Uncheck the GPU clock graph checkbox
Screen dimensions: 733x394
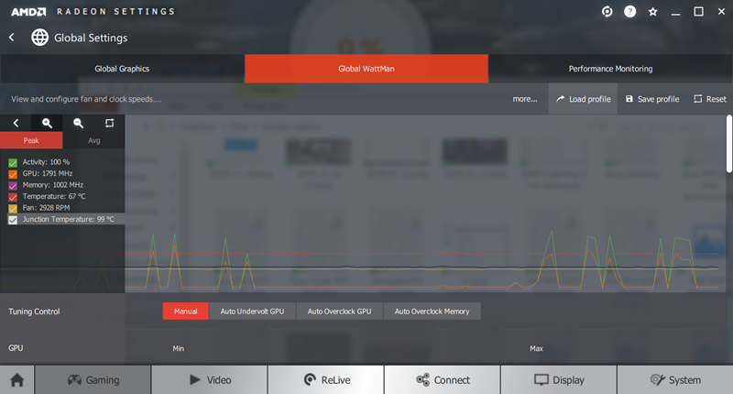pyautogui.click(x=13, y=172)
